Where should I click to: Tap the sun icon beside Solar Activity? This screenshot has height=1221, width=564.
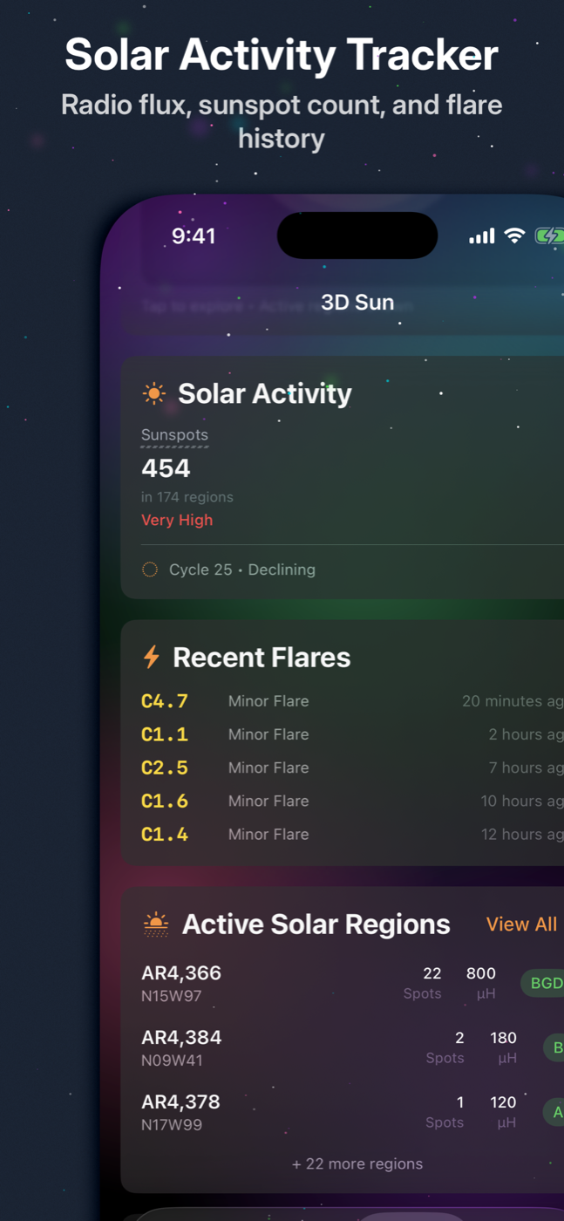(153, 393)
